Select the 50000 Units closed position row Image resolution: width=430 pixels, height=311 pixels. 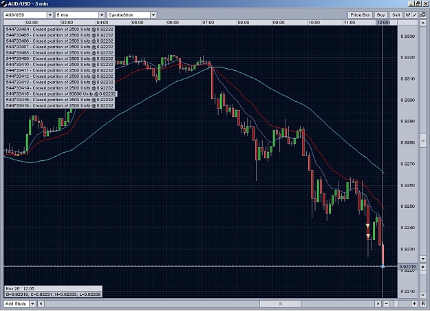coord(61,94)
